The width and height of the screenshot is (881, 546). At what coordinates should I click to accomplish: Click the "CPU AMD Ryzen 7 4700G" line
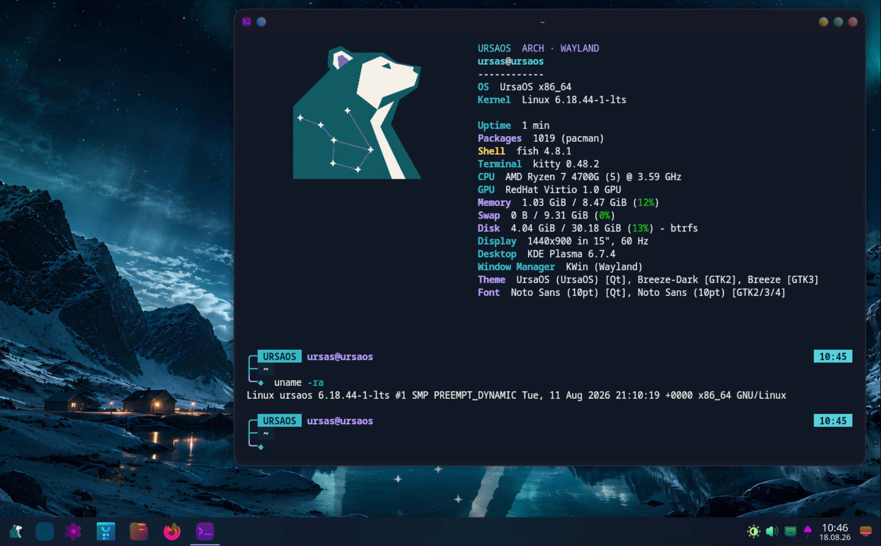[x=579, y=177]
